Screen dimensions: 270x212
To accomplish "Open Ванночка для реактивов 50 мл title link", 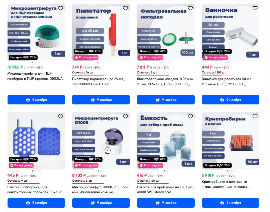I will pyautogui.click(x=227, y=82).
